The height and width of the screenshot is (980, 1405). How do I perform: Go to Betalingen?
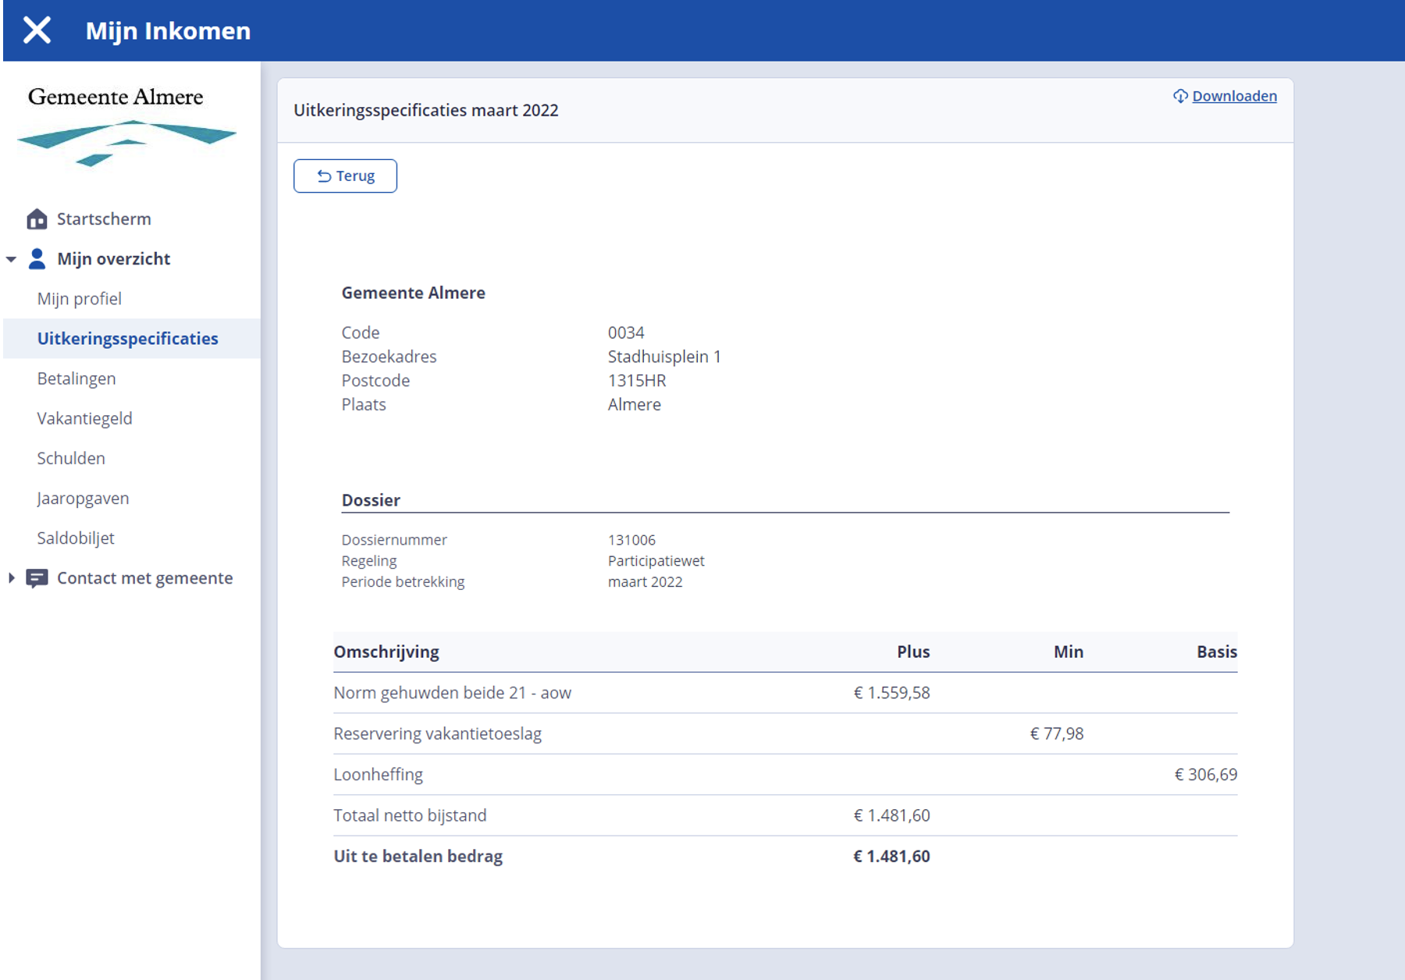tap(76, 378)
